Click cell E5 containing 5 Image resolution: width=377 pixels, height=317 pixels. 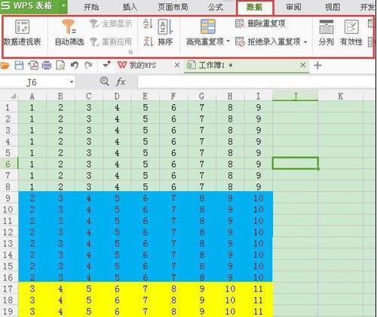(146, 152)
